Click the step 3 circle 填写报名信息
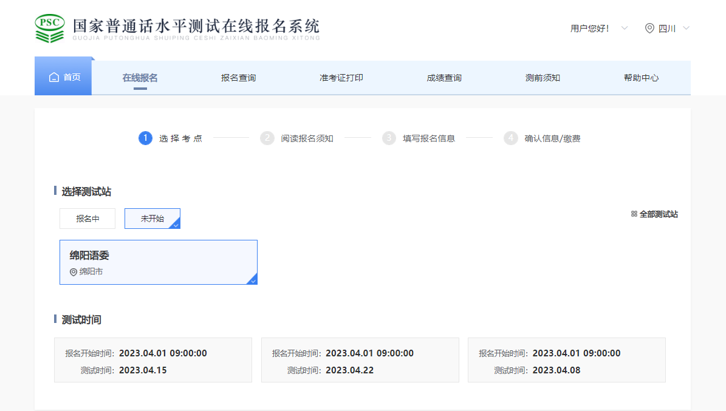 (x=389, y=138)
